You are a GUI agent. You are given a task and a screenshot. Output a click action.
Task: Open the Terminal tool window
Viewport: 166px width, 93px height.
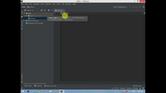(38, 86)
